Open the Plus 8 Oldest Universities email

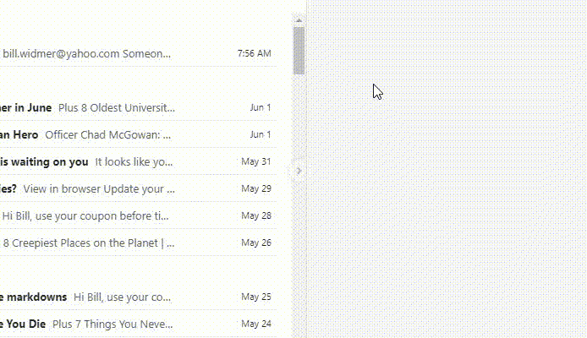pos(117,107)
